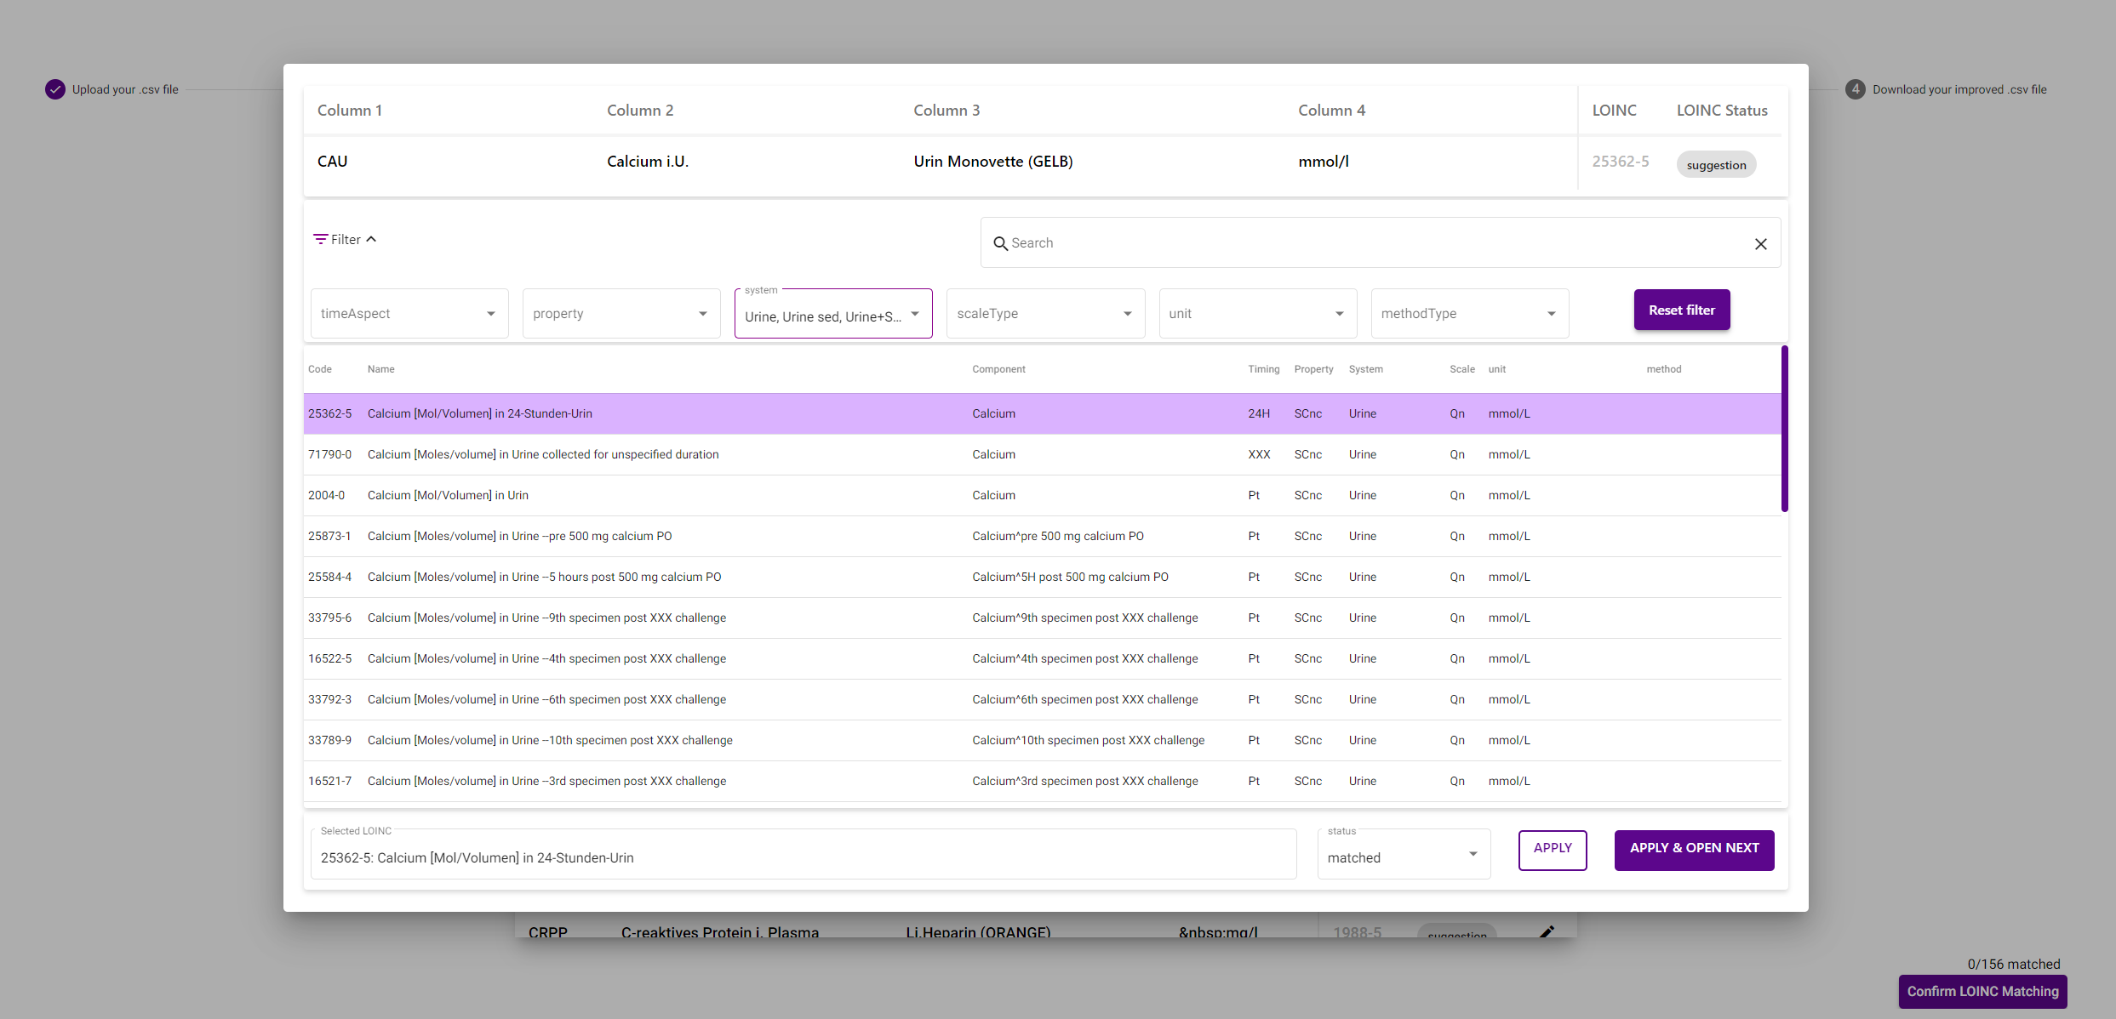
Task: Open the property filter dropdown
Action: [x=621, y=314]
